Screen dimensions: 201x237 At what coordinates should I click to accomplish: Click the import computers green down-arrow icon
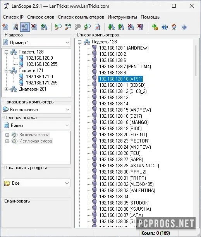[x=112, y=27]
